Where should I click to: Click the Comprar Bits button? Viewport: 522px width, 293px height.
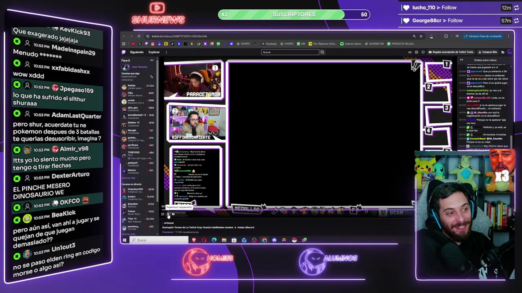488,52
